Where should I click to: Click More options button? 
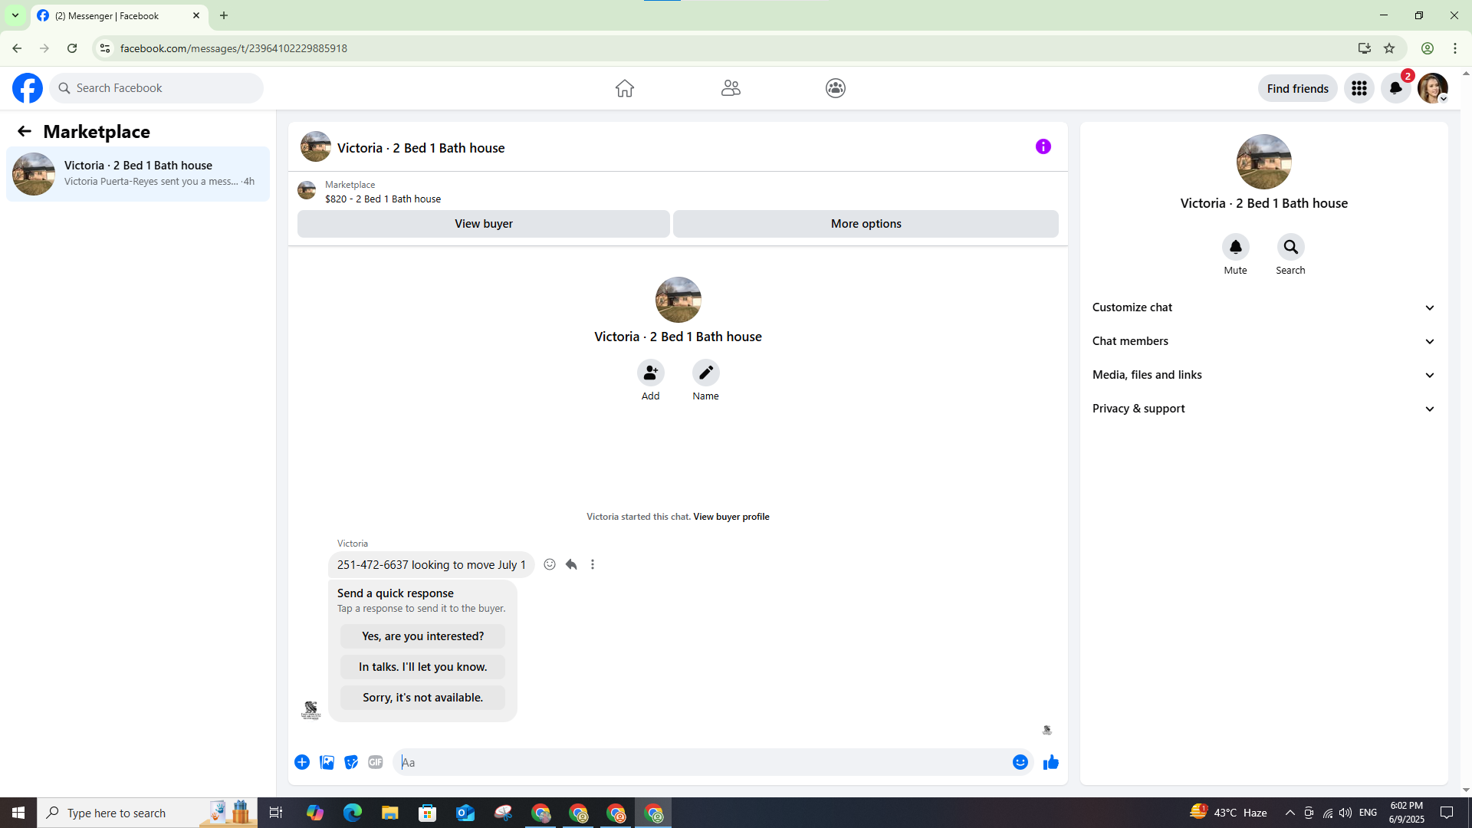[866, 224]
